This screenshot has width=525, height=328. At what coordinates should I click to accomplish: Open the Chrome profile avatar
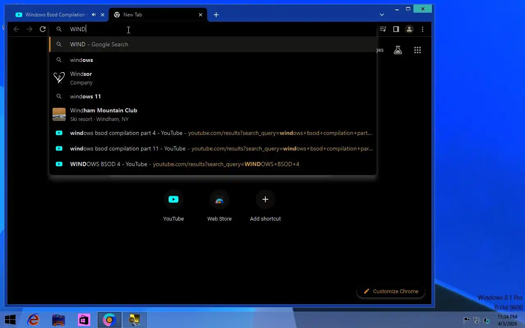click(409, 29)
